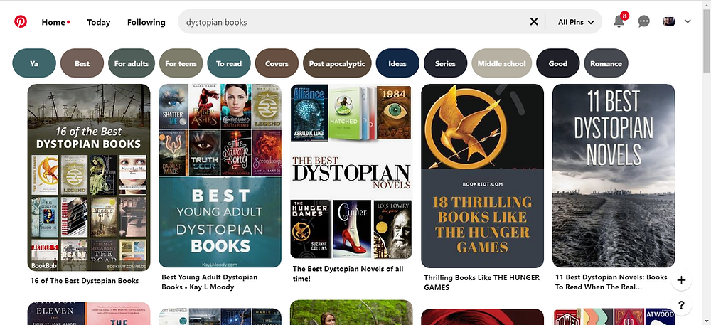
Task: Open the All Pins filter dropdown
Action: 576,22
